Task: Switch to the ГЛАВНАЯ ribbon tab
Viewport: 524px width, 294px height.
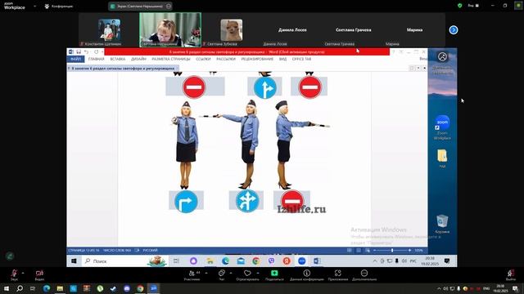Action: (97, 59)
